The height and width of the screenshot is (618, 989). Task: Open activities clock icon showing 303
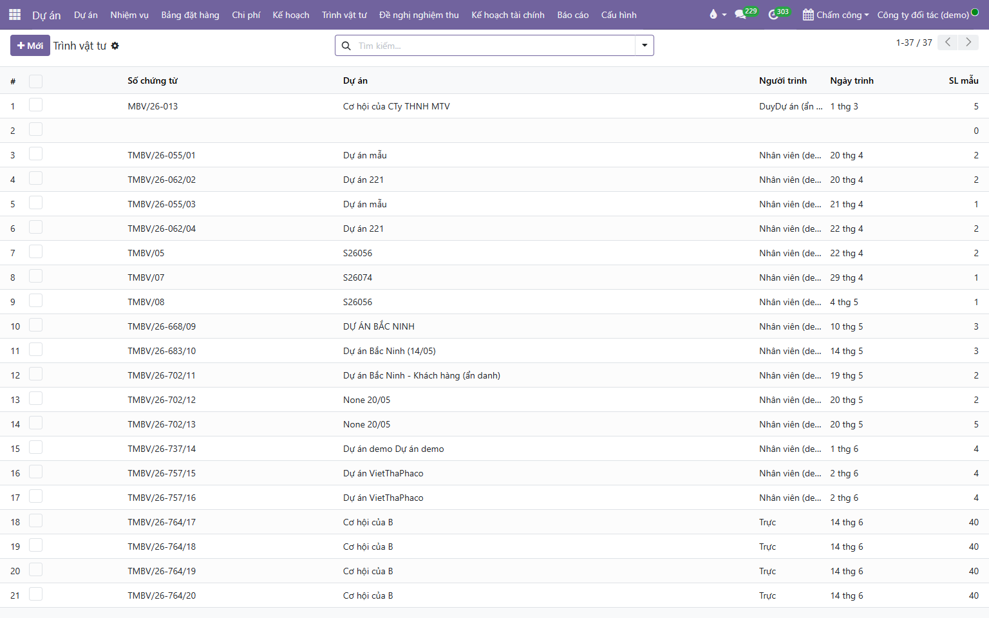779,14
